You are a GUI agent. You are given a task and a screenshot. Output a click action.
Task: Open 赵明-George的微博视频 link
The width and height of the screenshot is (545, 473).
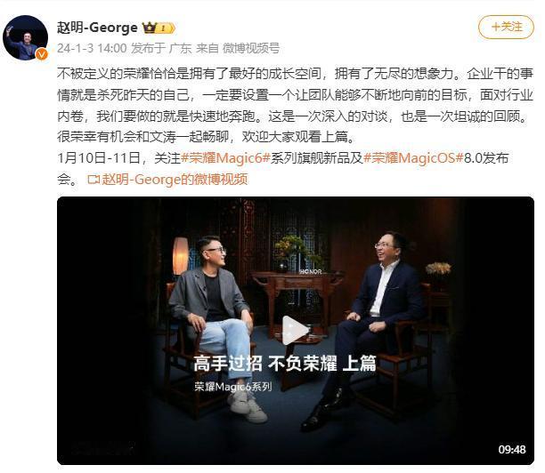175,180
